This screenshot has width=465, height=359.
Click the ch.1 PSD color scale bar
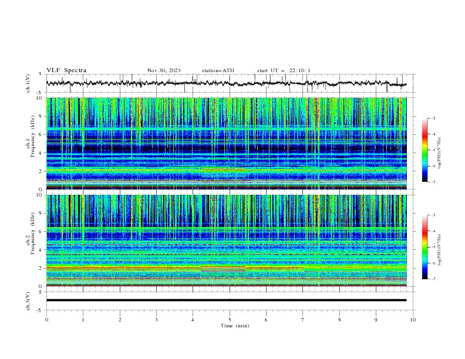click(424, 150)
